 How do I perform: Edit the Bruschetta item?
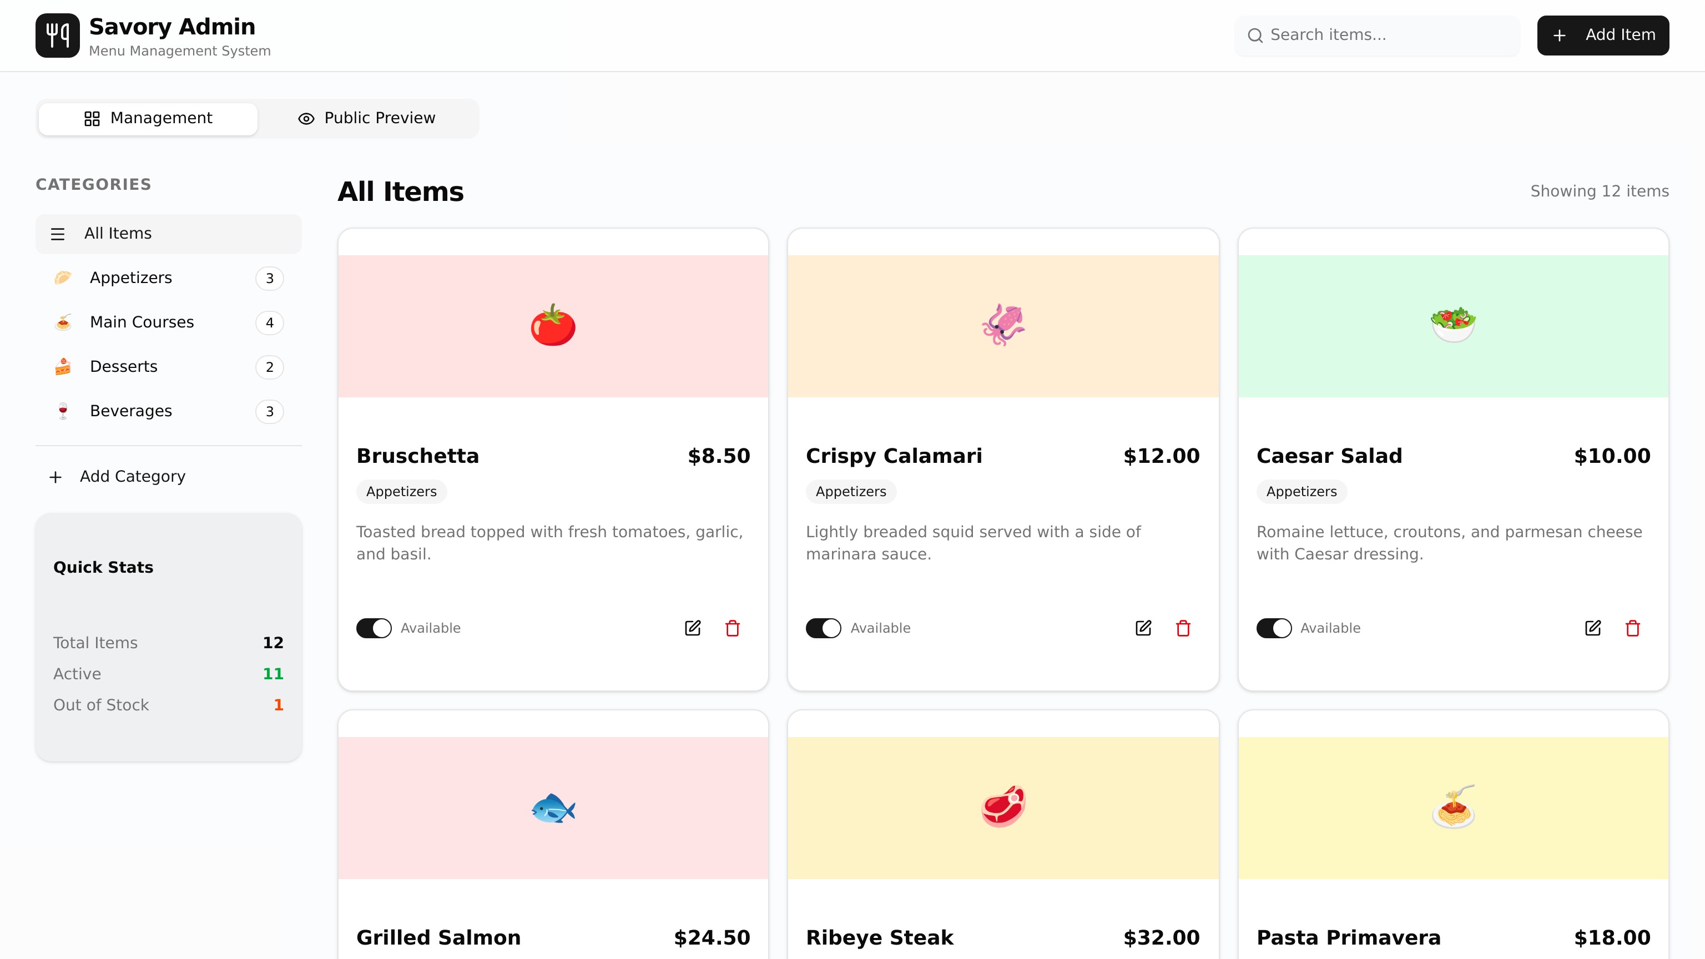[692, 628]
